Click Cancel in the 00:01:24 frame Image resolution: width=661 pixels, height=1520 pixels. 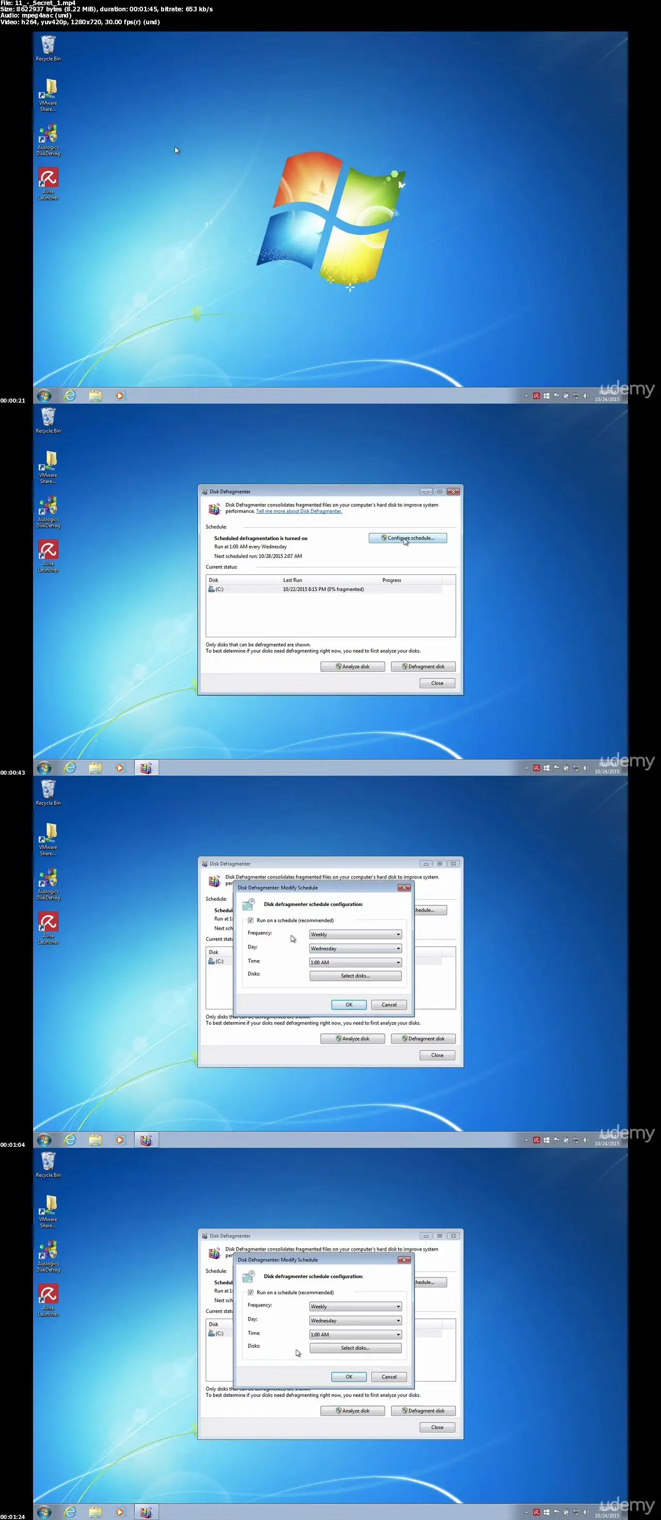(389, 1377)
